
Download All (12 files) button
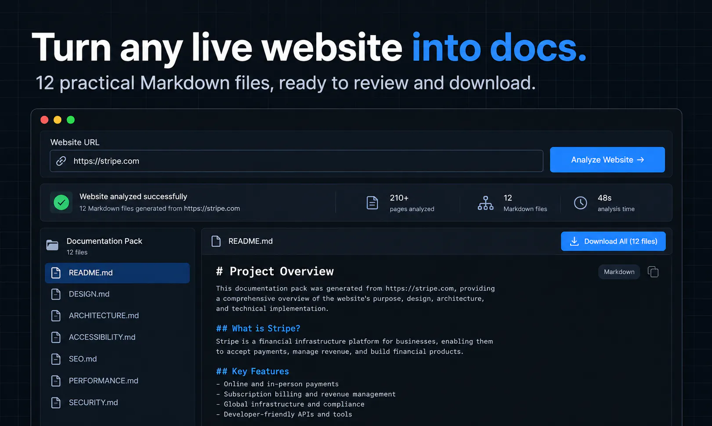(613, 241)
